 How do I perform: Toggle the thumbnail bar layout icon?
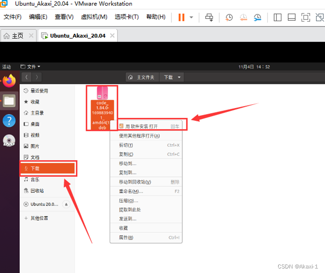(292, 18)
